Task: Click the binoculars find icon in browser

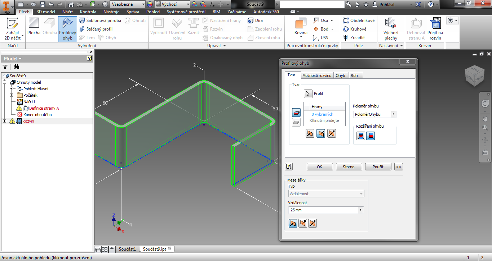Action: [16, 67]
